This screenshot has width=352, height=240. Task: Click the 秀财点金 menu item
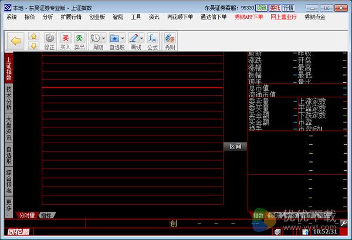[x=315, y=17]
